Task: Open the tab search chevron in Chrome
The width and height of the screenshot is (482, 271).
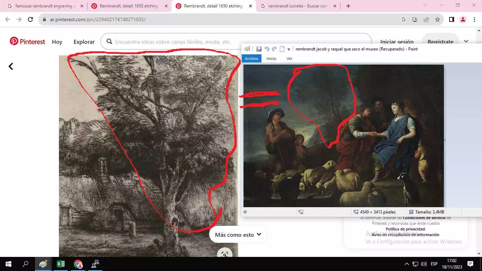Action: [425, 5]
